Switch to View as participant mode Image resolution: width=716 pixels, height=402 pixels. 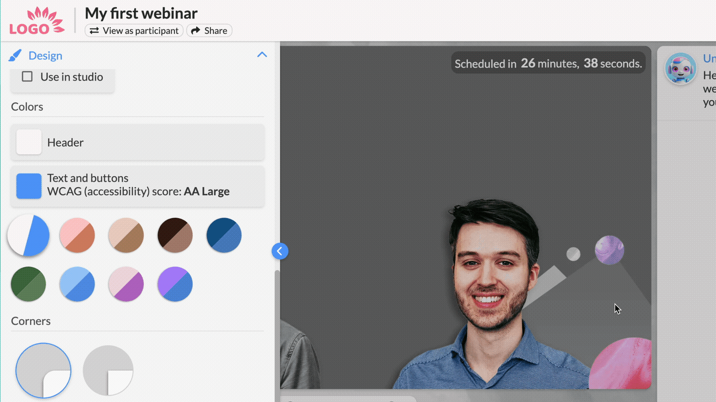pyautogui.click(x=134, y=30)
